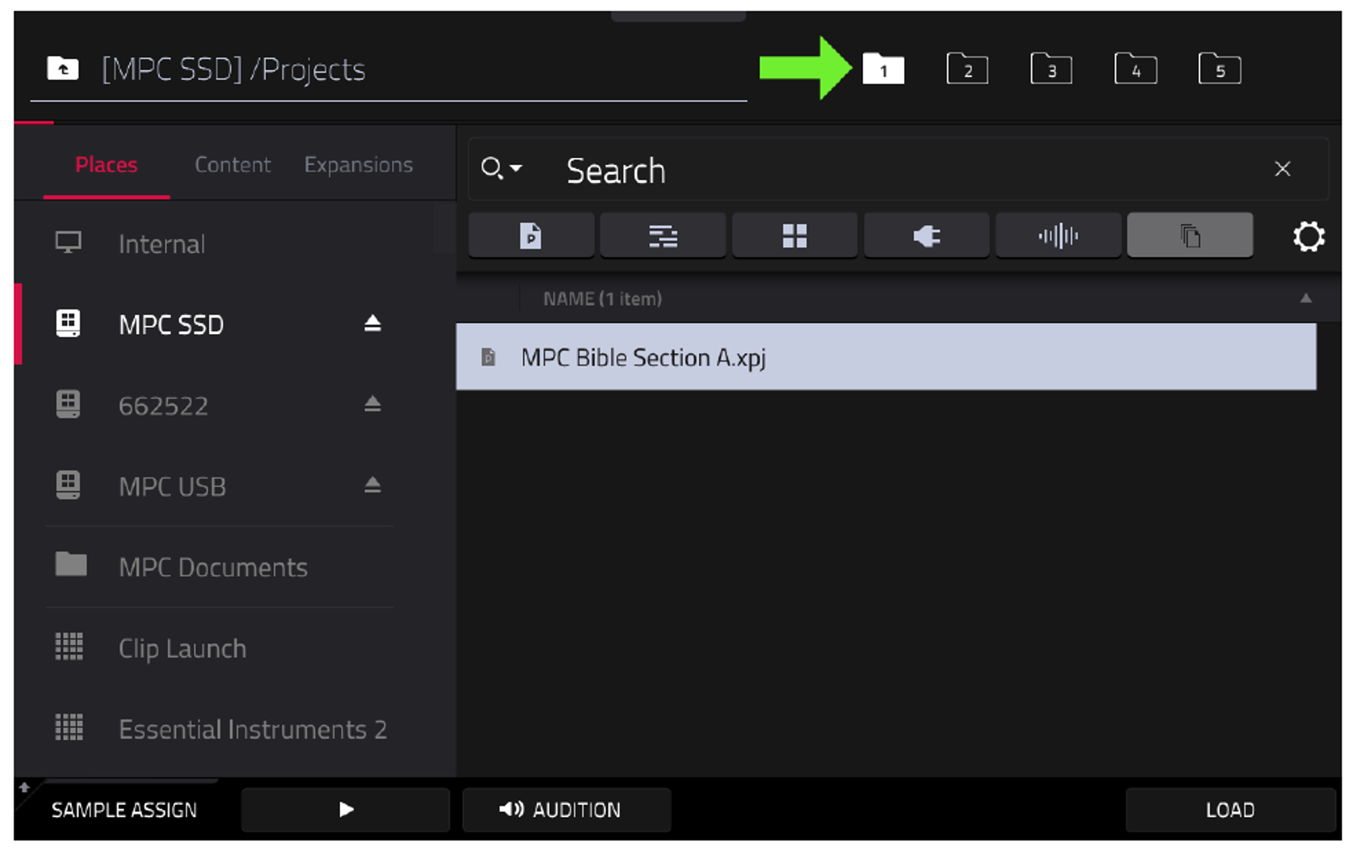Expand the top drawer handle

coord(678,15)
